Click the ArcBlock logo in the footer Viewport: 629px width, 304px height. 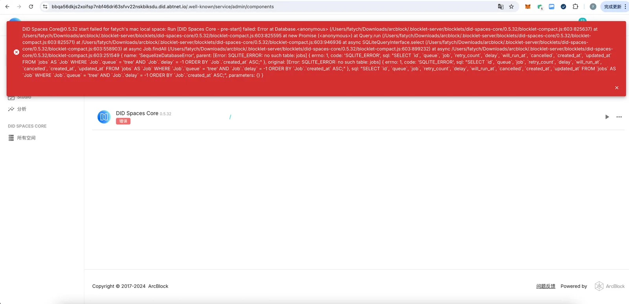coord(610,286)
